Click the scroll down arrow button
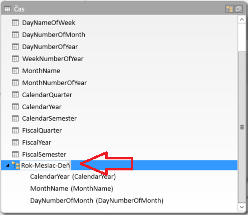 tap(241, 207)
